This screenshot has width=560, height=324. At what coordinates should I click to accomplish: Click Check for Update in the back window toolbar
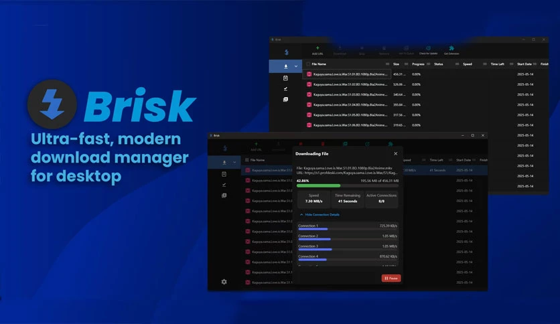[428, 50]
